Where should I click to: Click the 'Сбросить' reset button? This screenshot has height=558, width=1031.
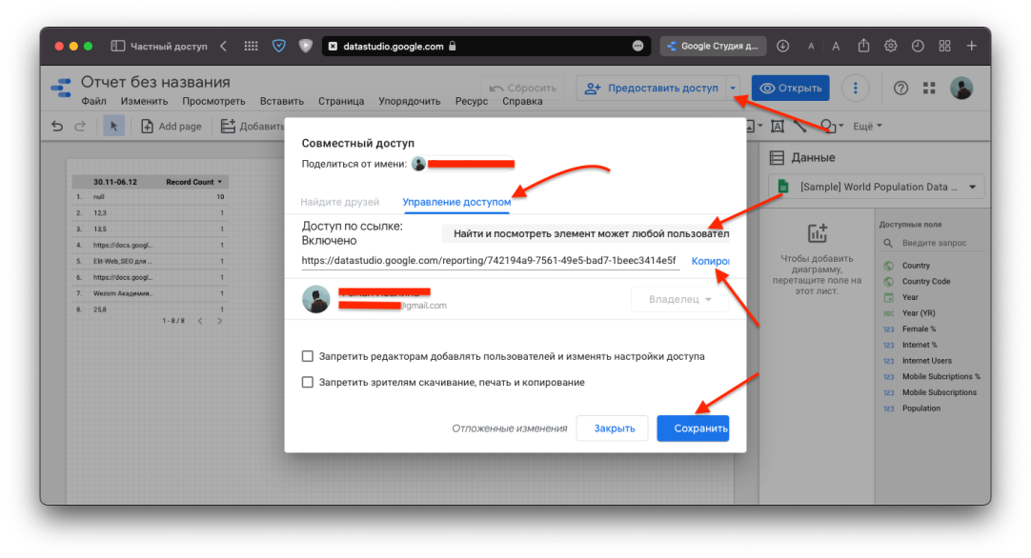pos(523,88)
